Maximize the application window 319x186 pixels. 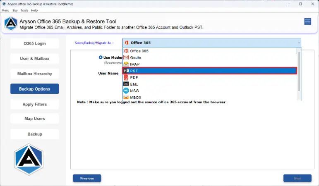coord(300,4)
